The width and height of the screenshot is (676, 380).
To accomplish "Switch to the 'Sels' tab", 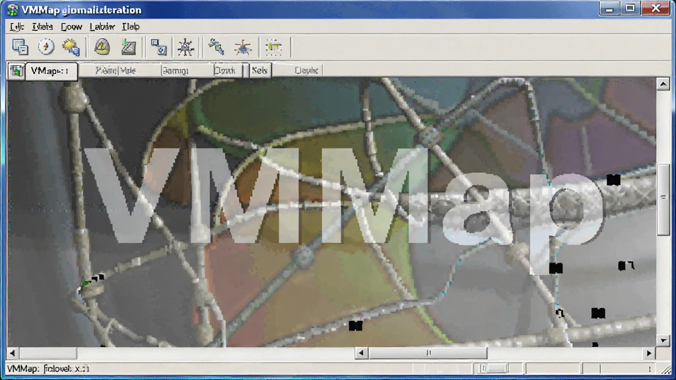I will [259, 70].
